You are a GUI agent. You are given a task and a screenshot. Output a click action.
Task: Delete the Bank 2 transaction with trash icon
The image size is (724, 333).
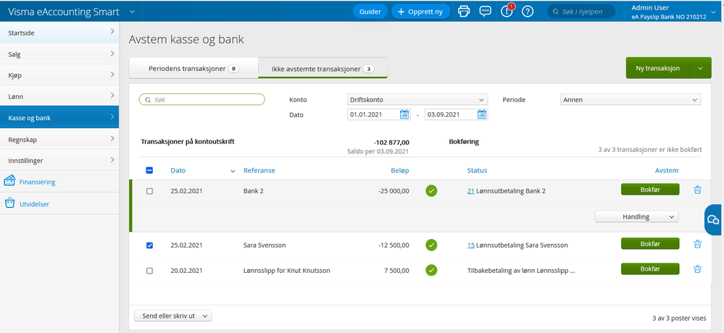coord(697,190)
